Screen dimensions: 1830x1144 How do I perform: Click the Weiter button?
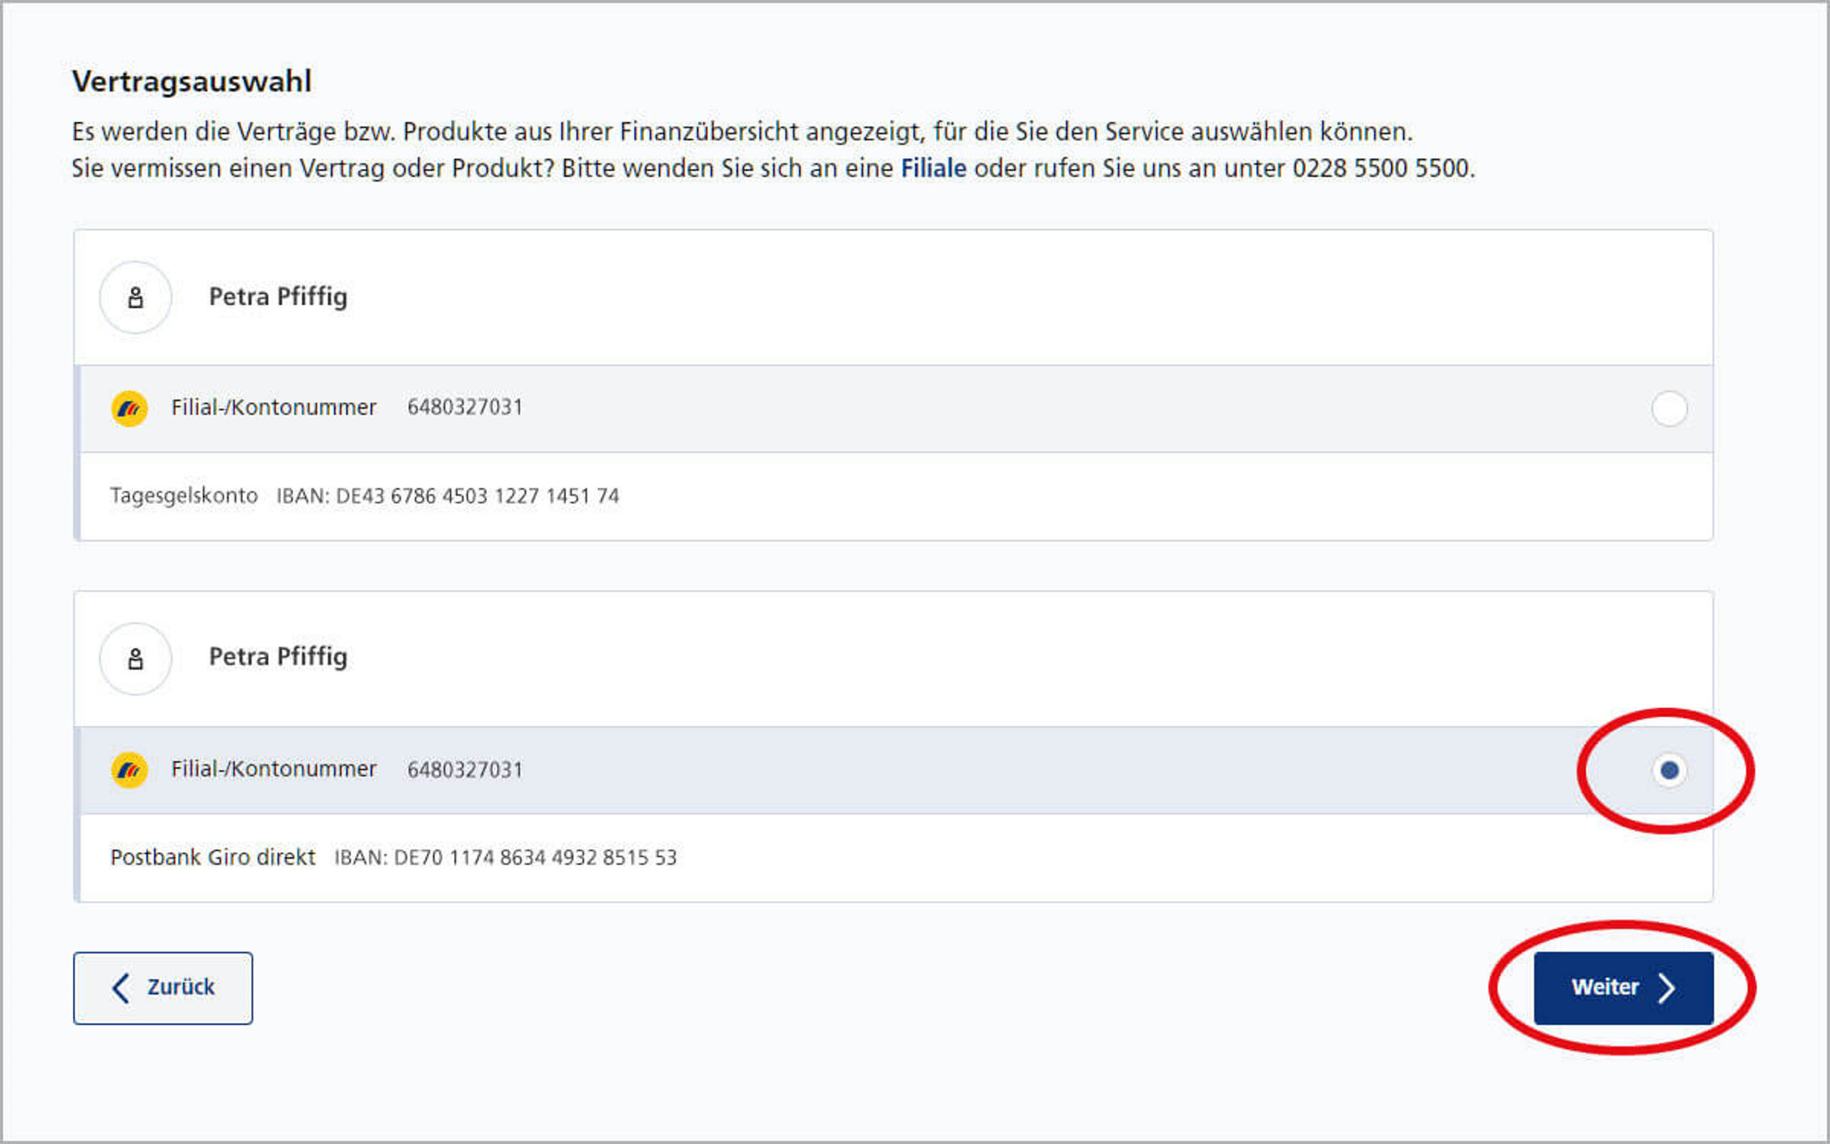(x=1623, y=988)
